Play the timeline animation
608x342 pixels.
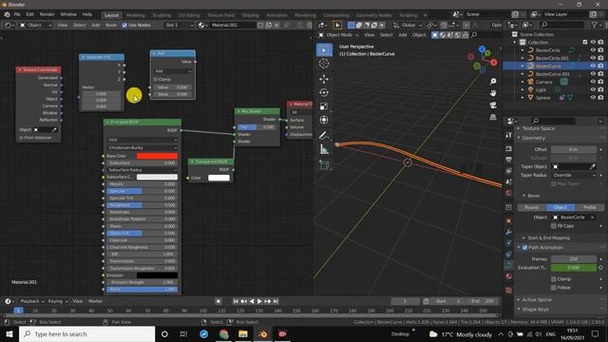[x=259, y=301]
